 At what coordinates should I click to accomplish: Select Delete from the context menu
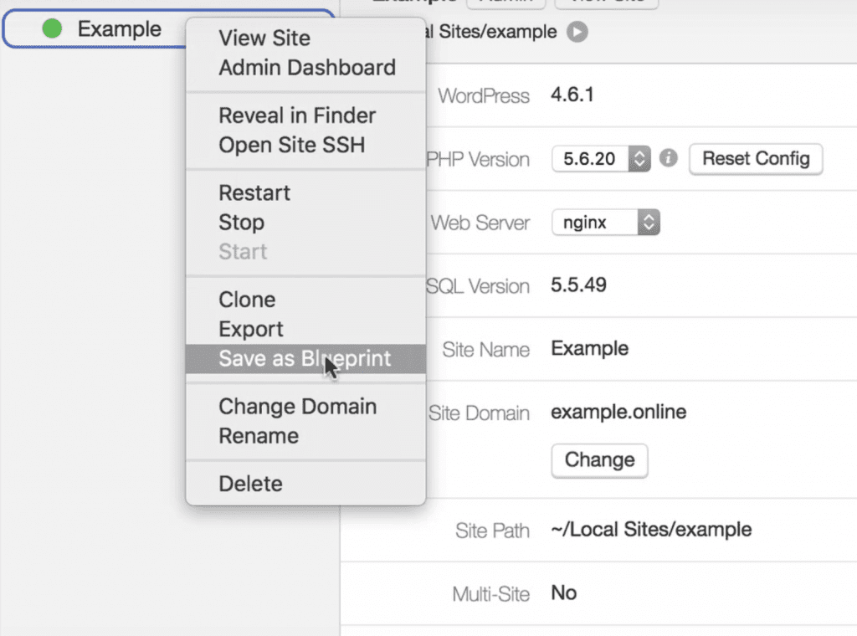250,484
